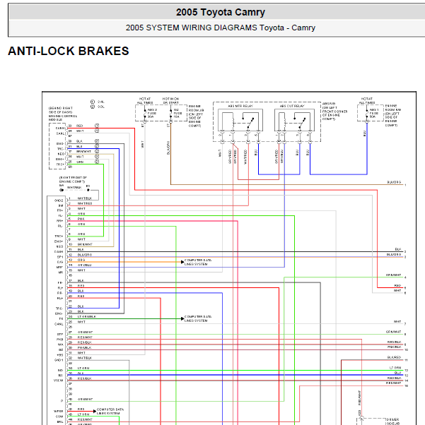
Task: Click the "GND1" terminal label
Action: click(x=59, y=360)
